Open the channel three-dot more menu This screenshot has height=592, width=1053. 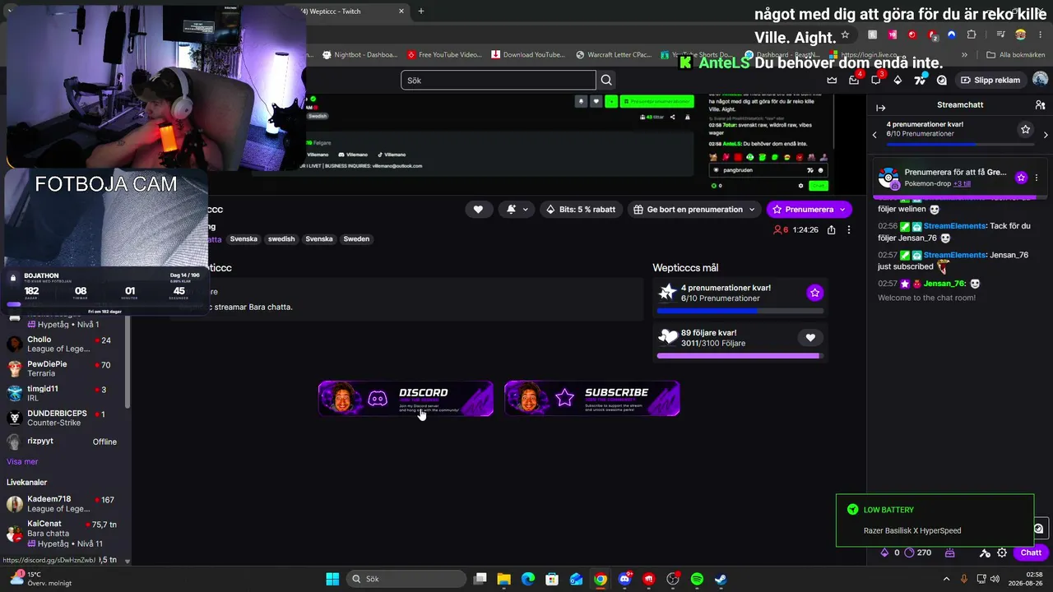pyautogui.click(x=849, y=230)
